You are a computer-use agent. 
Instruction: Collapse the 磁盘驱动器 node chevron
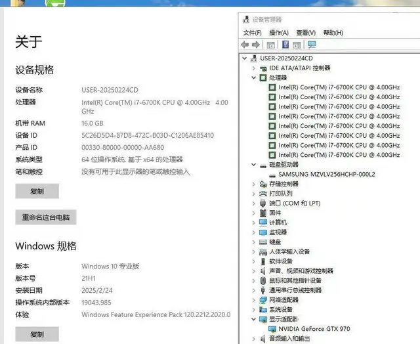click(x=254, y=165)
